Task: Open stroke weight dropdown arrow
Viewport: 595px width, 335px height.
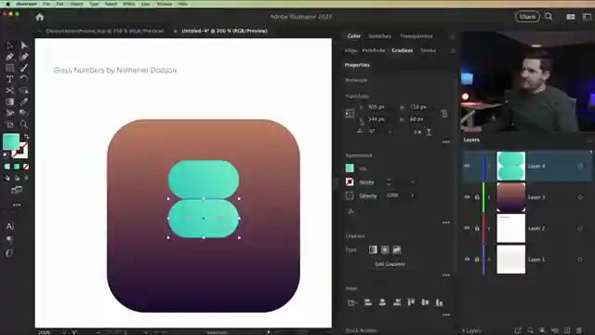Action: point(412,182)
